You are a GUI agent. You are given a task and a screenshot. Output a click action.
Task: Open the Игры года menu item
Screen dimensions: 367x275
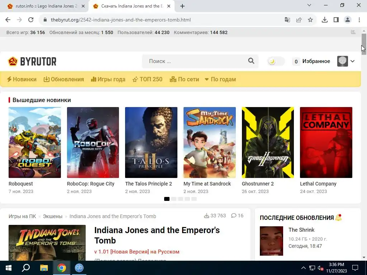coord(108,79)
